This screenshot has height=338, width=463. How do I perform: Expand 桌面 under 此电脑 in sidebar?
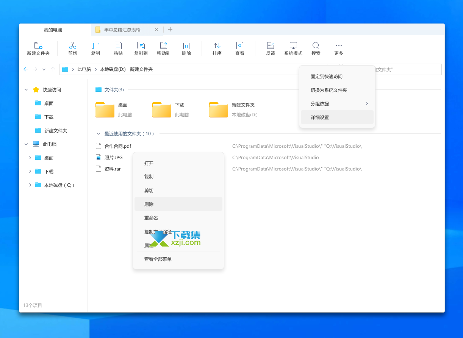tap(30, 158)
